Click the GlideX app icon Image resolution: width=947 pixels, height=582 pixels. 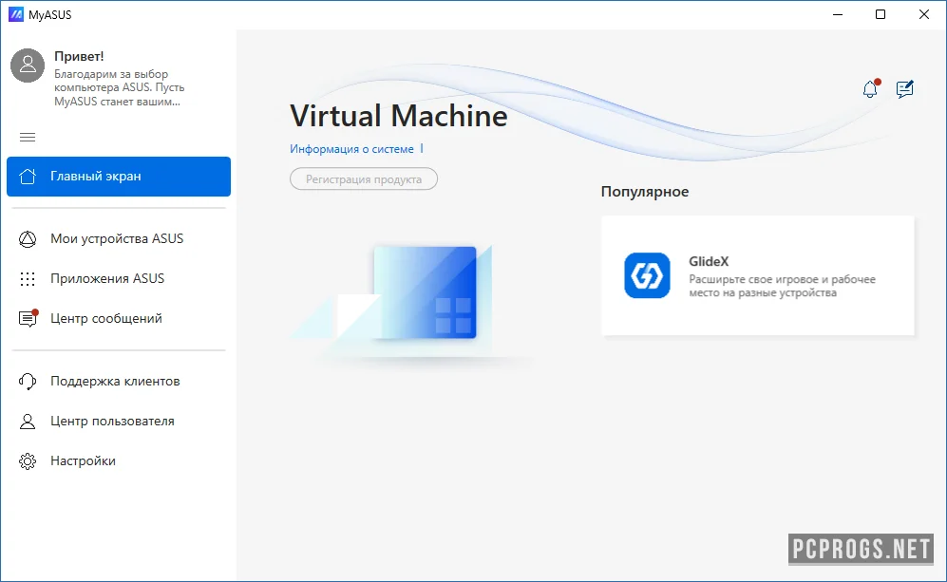pos(647,275)
